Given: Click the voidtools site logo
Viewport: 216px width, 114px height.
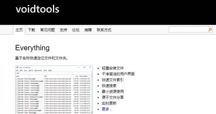Looking at the screenshot, I should click(37, 9).
